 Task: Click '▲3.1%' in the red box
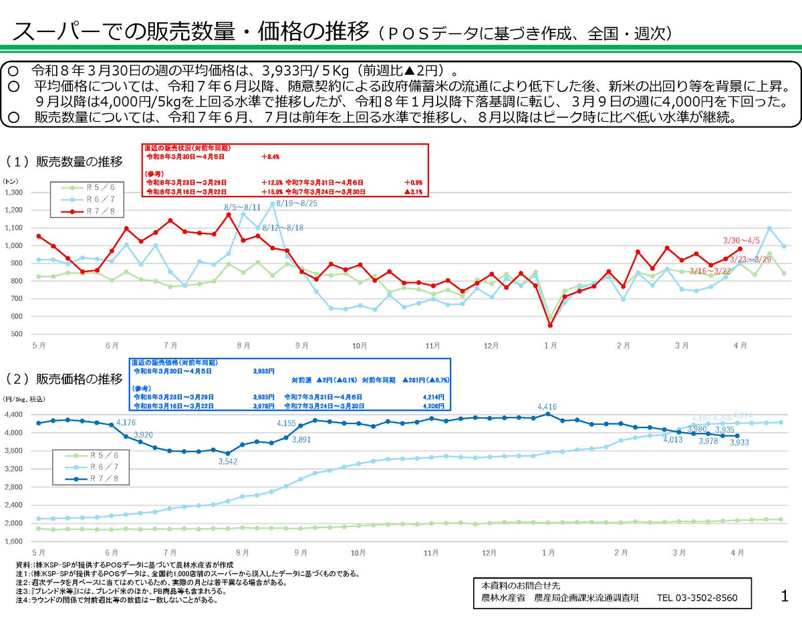coord(413,191)
